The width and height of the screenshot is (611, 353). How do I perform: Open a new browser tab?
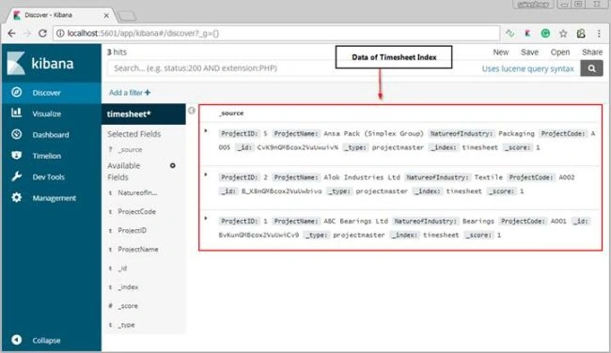[127, 16]
